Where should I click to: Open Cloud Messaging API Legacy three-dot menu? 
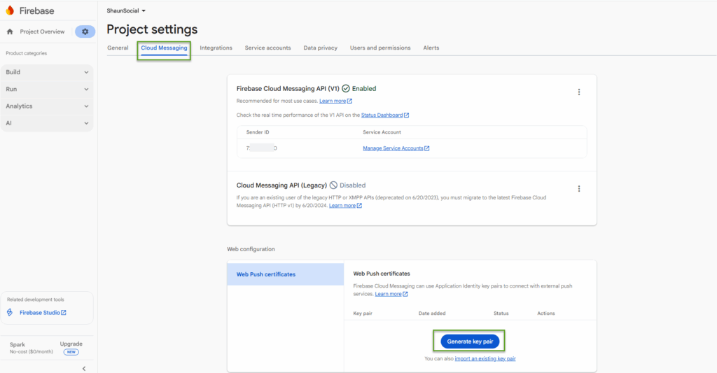(x=578, y=188)
